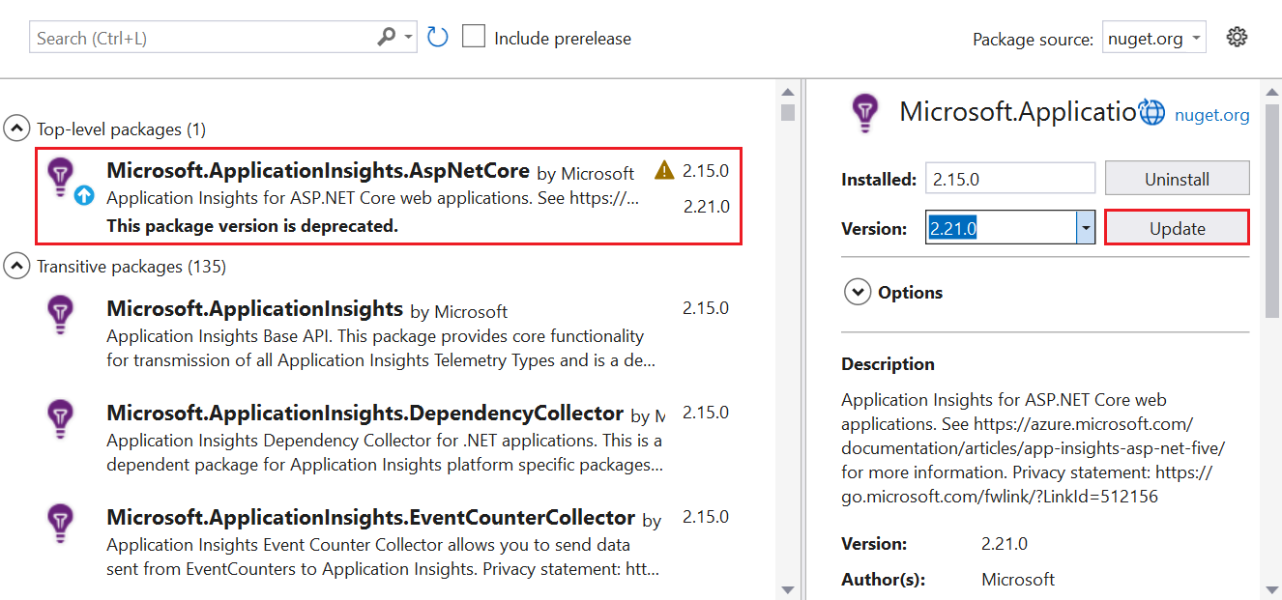Collapse the Transitive packages section
Viewport: 1282px width, 600px height.
(15, 266)
